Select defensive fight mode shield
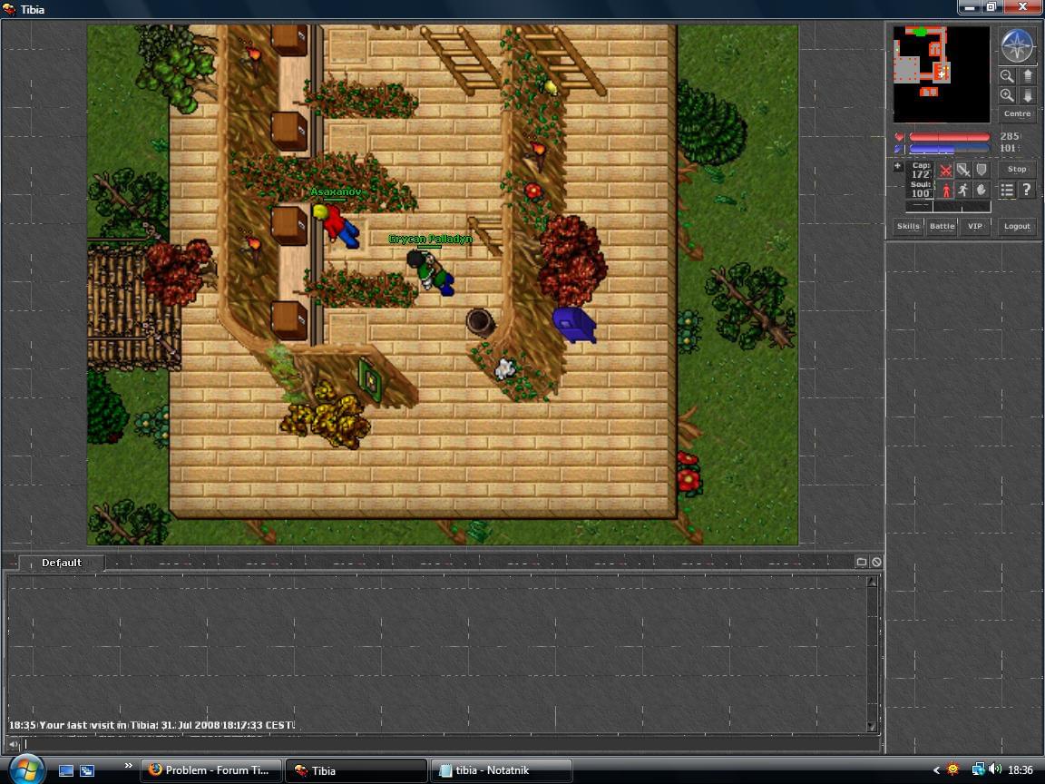This screenshot has width=1045, height=784. tap(981, 171)
